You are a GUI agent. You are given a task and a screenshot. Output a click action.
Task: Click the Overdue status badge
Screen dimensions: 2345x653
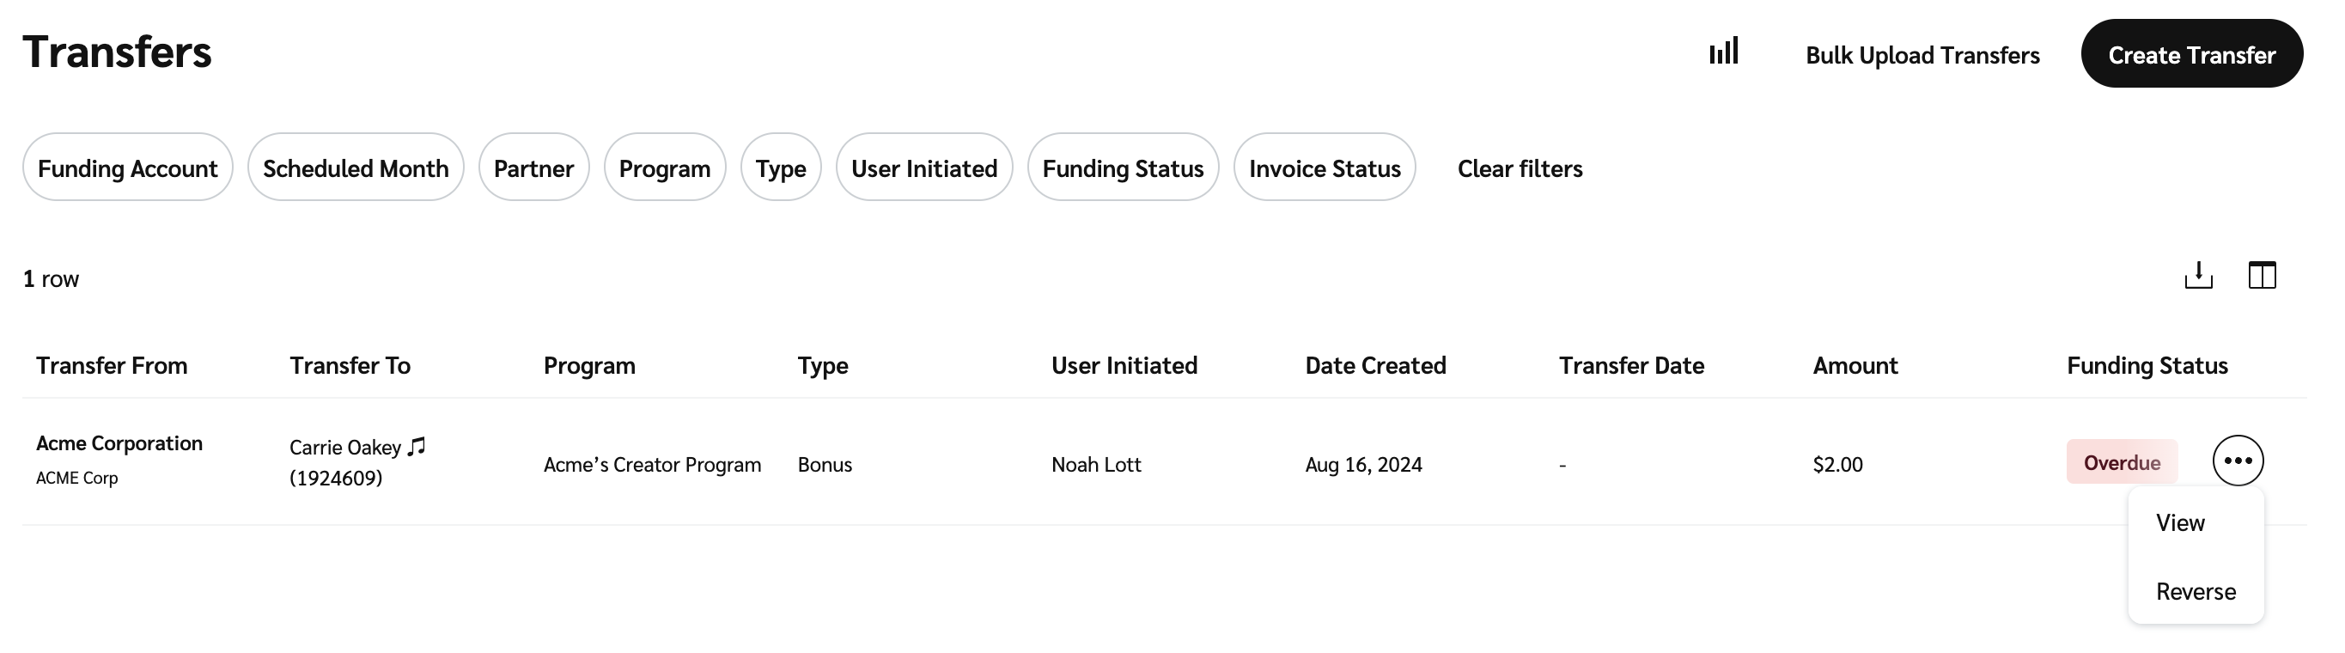coord(2121,462)
